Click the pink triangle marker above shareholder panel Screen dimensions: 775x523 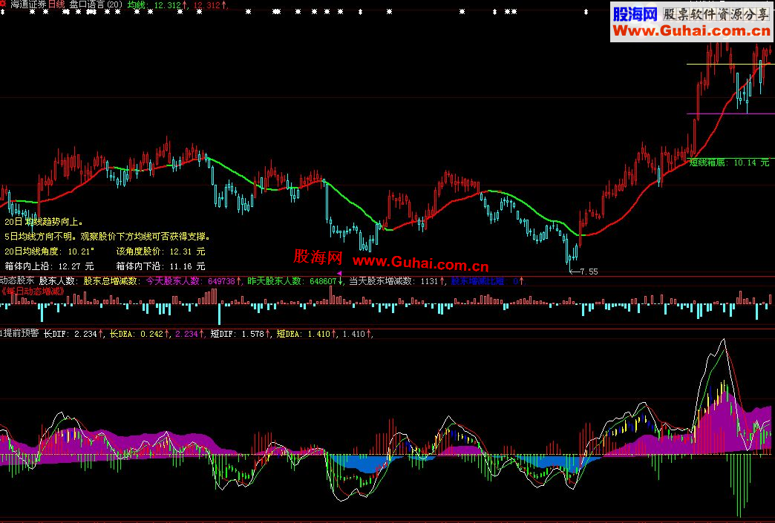[x=339, y=273]
